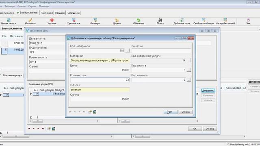The width and height of the screenshot is (260, 146).
Task: Open lookup button for Код оказанной услуги
Action: tap(188, 60)
